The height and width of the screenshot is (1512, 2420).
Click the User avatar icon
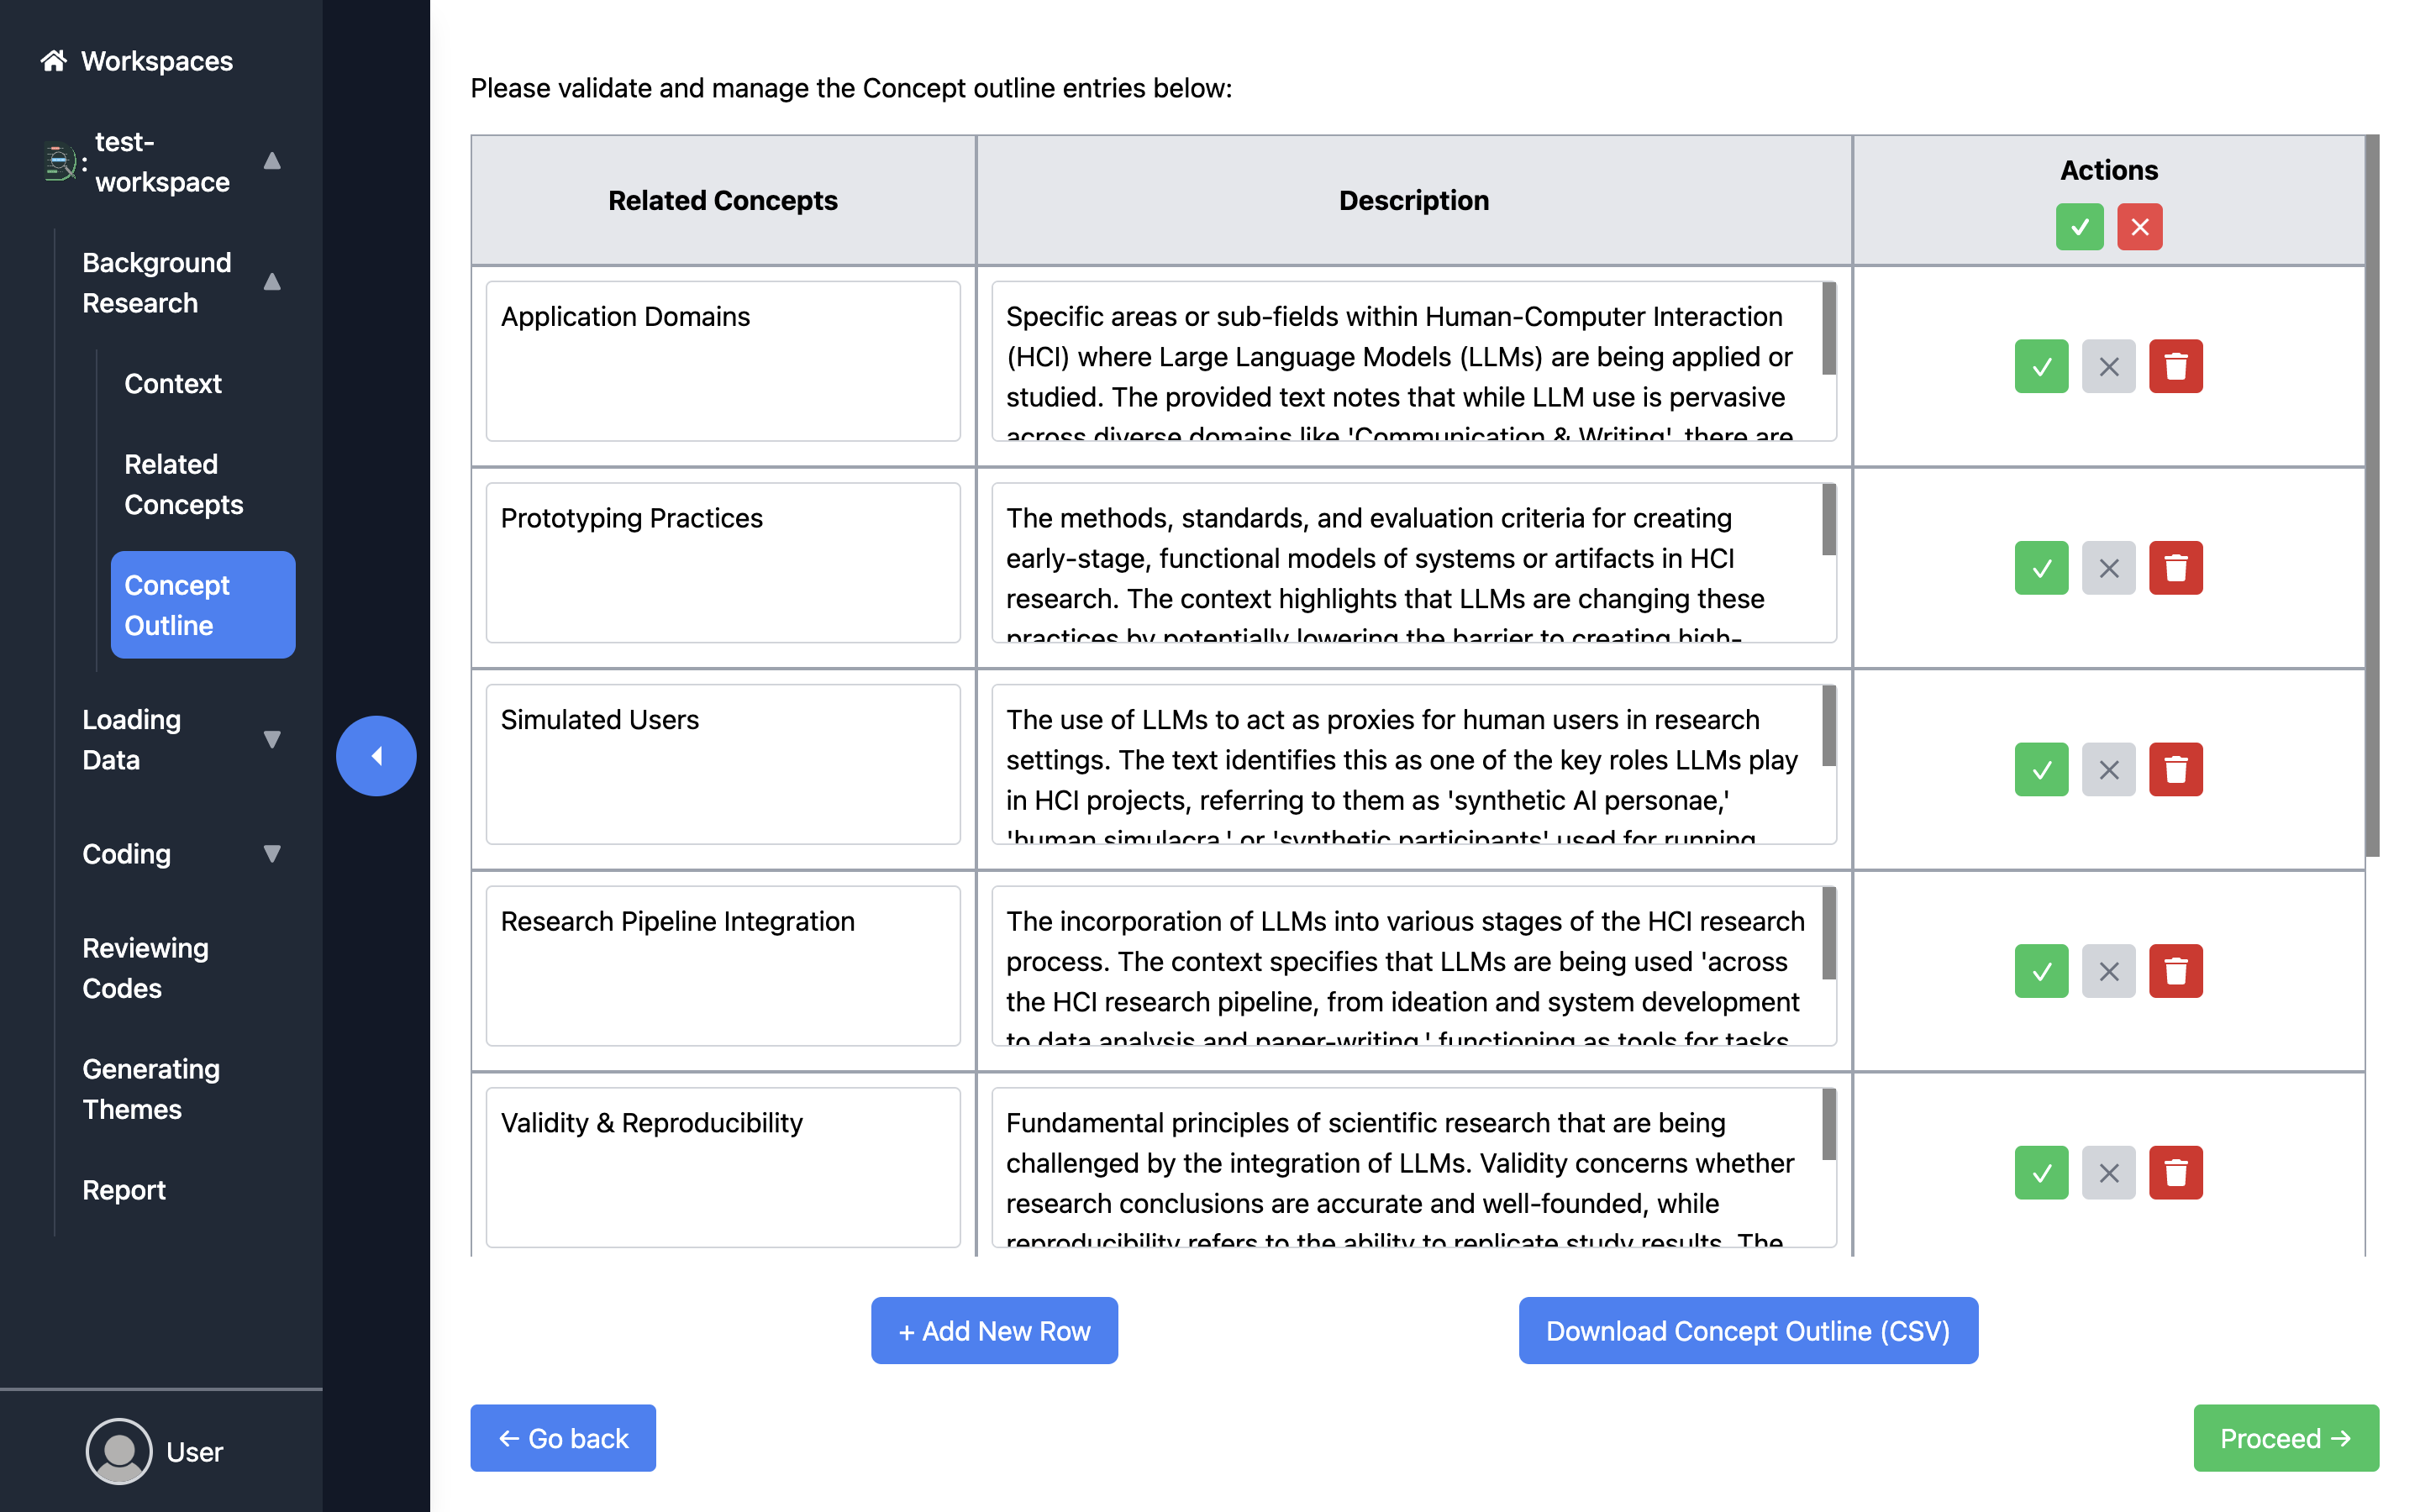point(118,1451)
